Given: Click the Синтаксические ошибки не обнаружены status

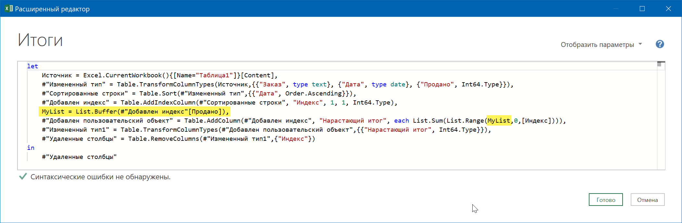Looking at the screenshot, I should click(100, 177).
